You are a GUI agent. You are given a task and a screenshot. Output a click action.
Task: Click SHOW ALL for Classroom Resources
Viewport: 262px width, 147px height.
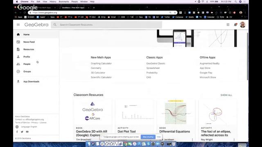226,95
